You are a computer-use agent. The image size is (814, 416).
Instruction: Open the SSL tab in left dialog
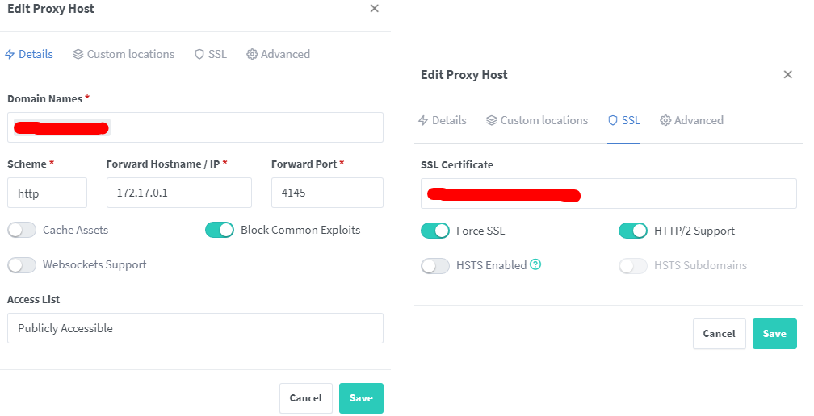(x=211, y=55)
